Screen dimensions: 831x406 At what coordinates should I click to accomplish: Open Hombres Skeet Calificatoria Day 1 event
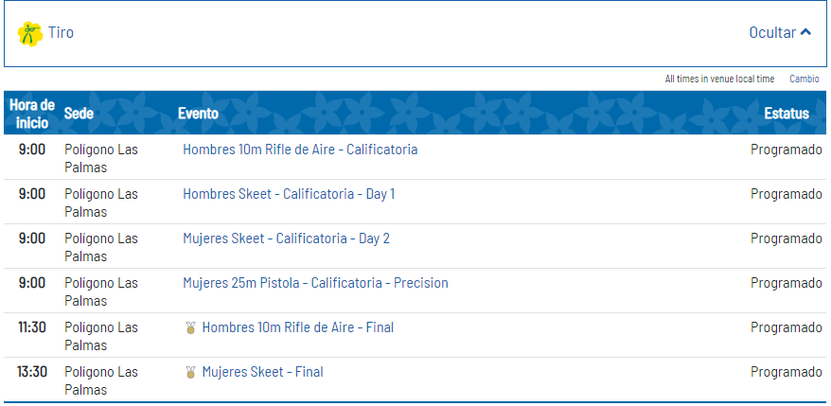pyautogui.click(x=289, y=194)
